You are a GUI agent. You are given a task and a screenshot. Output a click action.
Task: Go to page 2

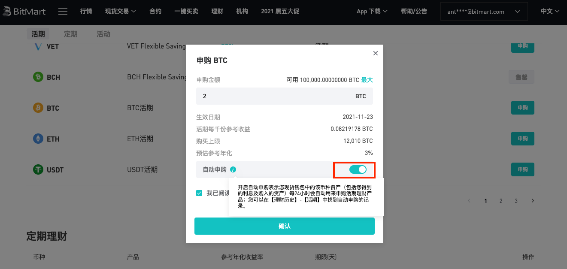click(501, 201)
